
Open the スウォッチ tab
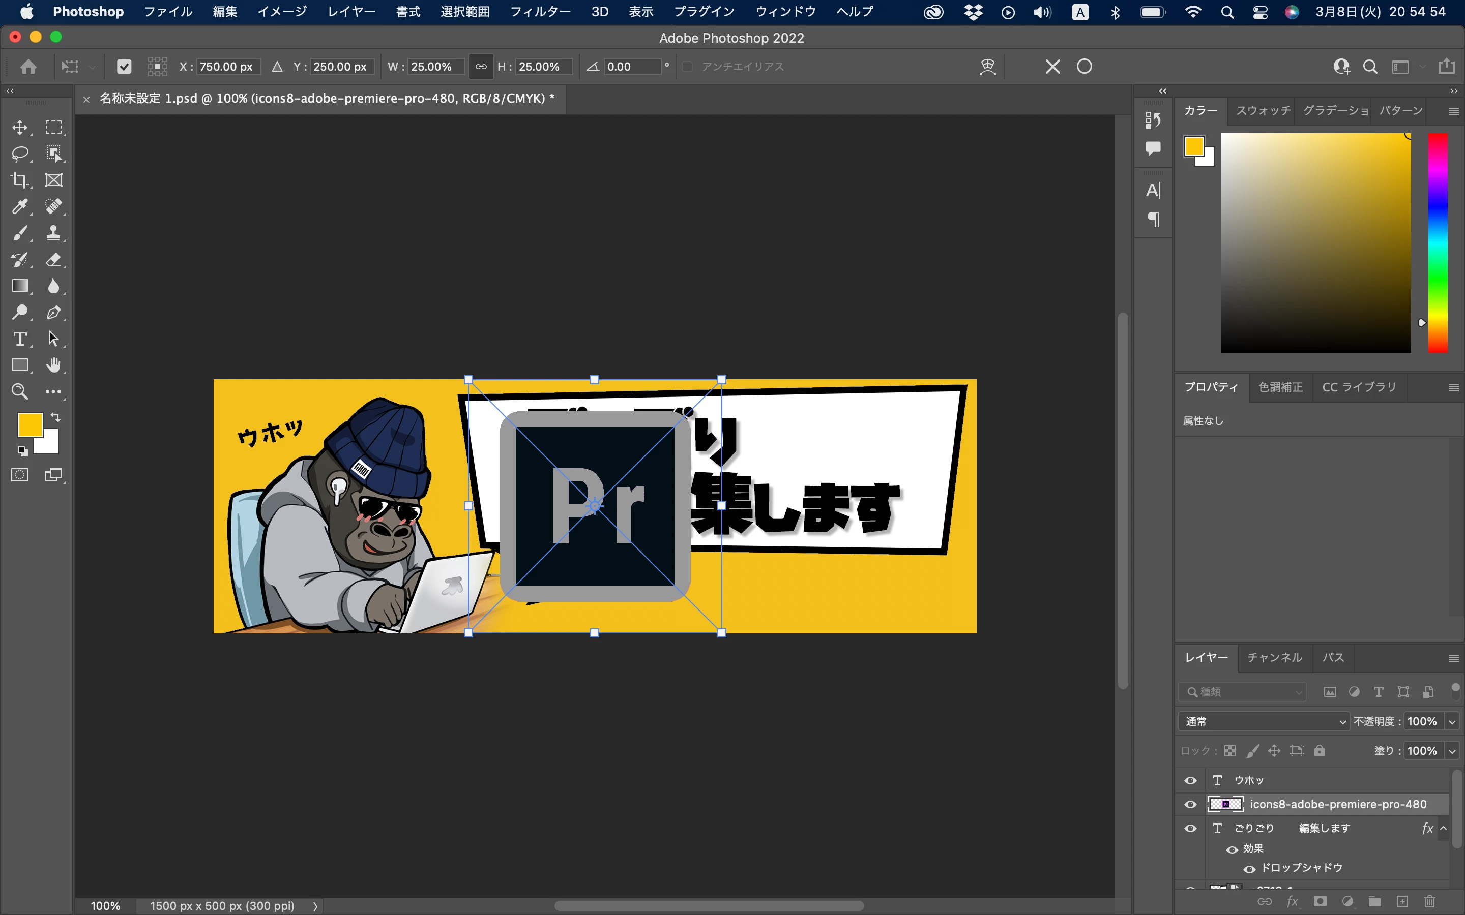(1263, 111)
